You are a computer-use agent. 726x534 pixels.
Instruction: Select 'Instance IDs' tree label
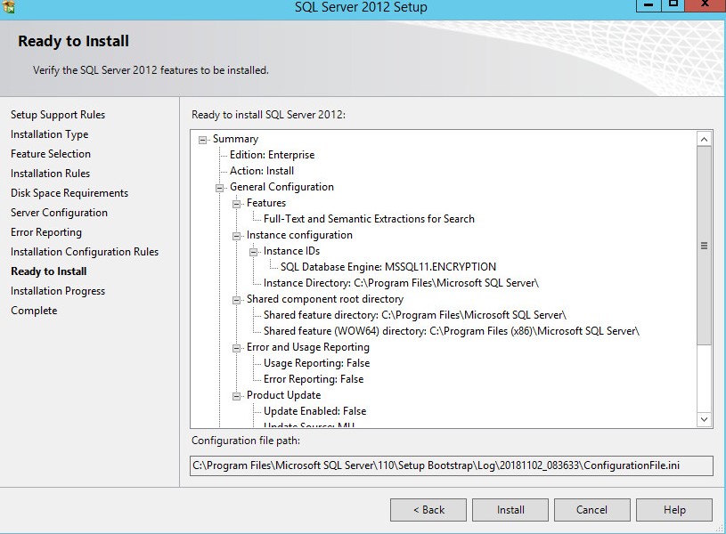click(x=291, y=251)
